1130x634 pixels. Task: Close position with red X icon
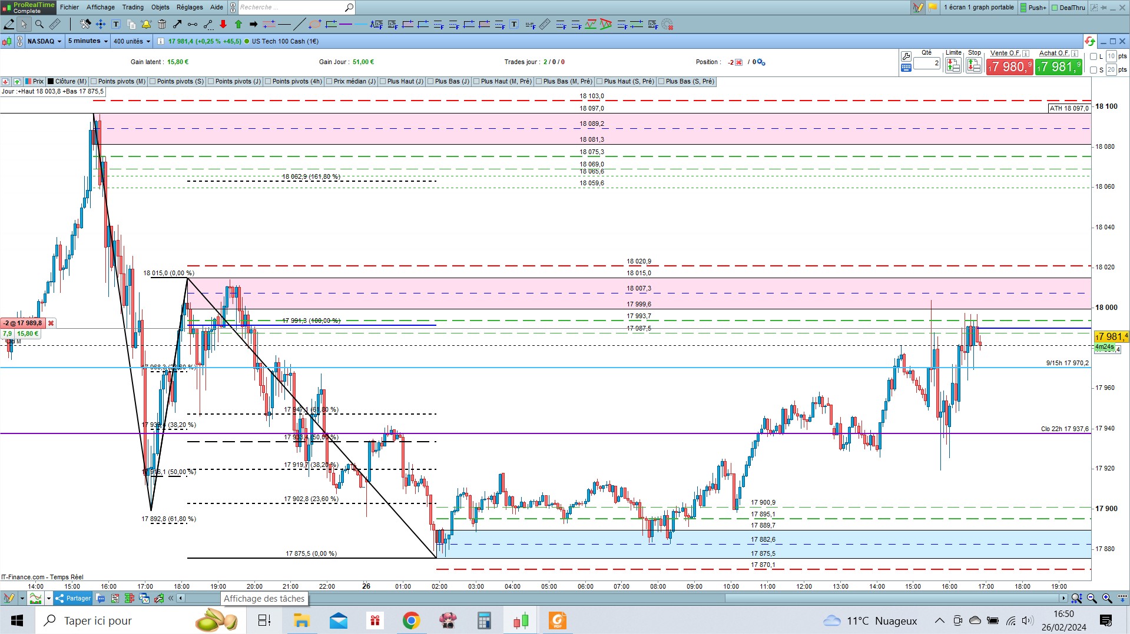(x=739, y=62)
